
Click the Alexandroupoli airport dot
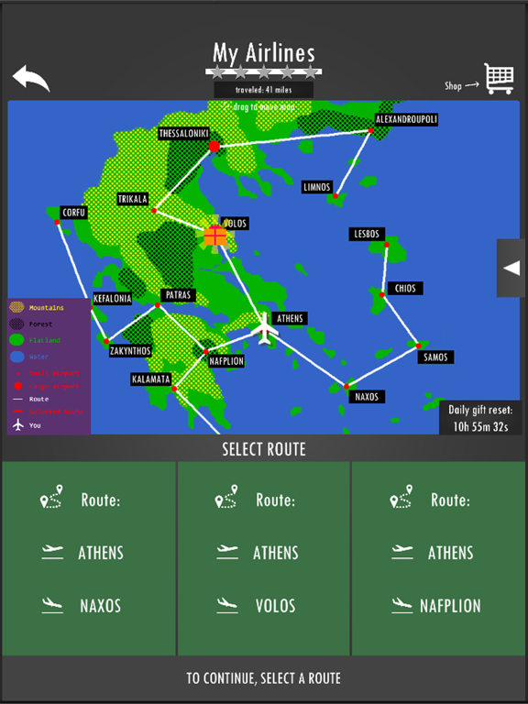tap(370, 130)
